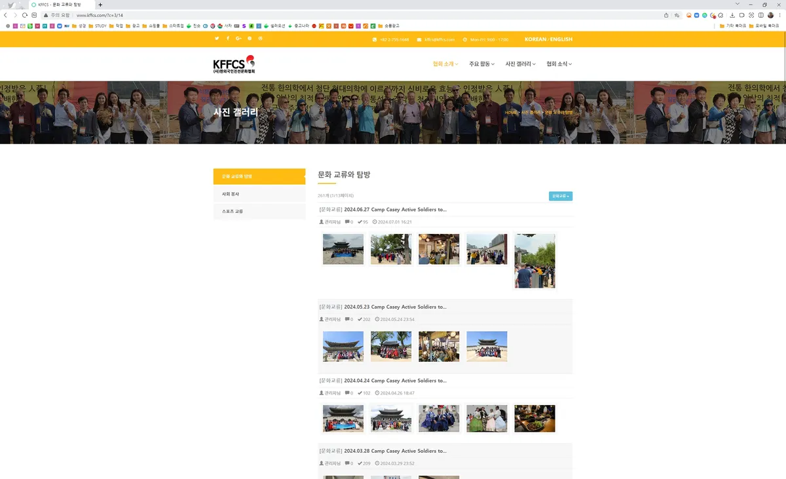Open the kffcs@kffcs.com email link

pos(440,39)
